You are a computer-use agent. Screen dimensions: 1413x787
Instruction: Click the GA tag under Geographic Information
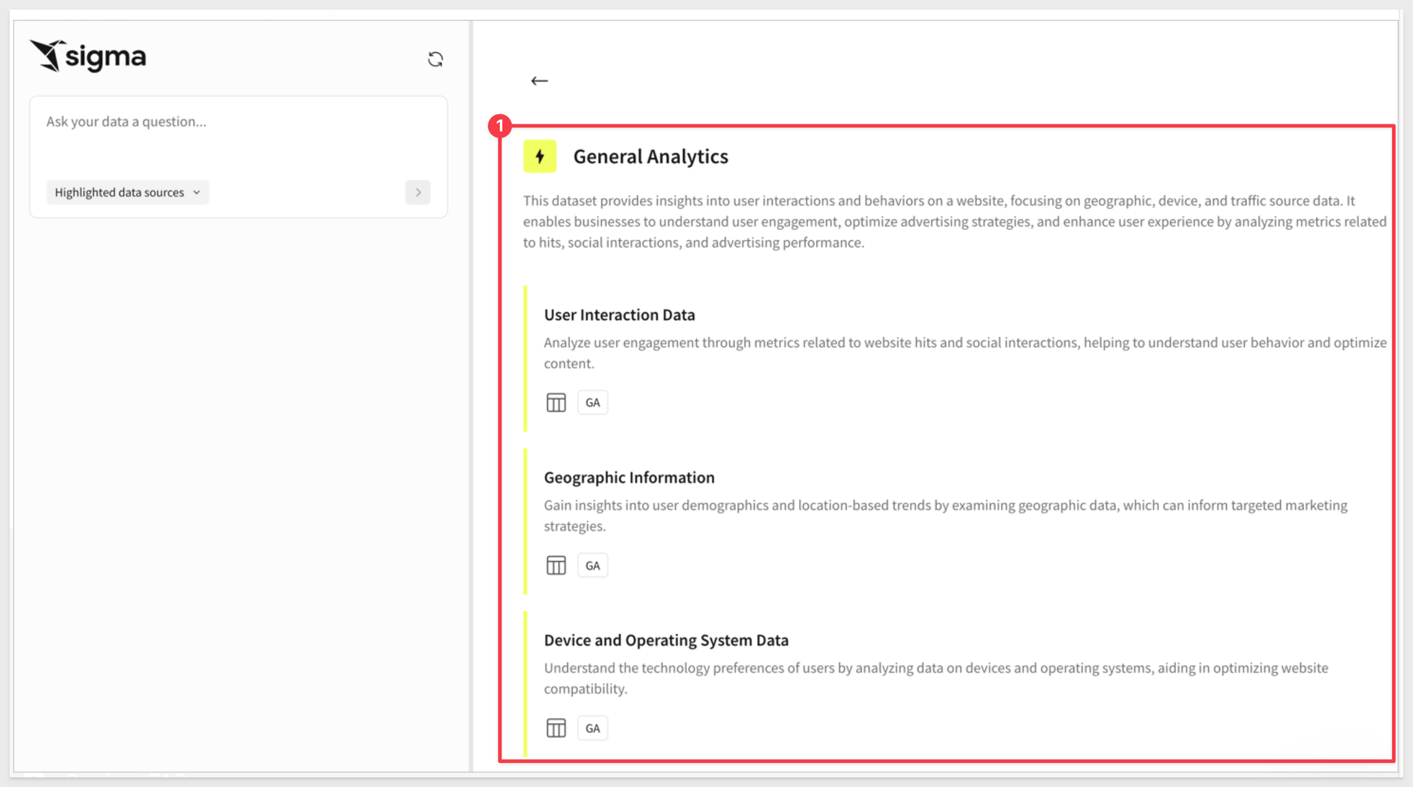click(x=592, y=565)
